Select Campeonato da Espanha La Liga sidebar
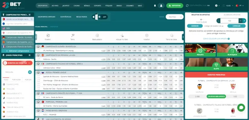 tap(17, 42)
